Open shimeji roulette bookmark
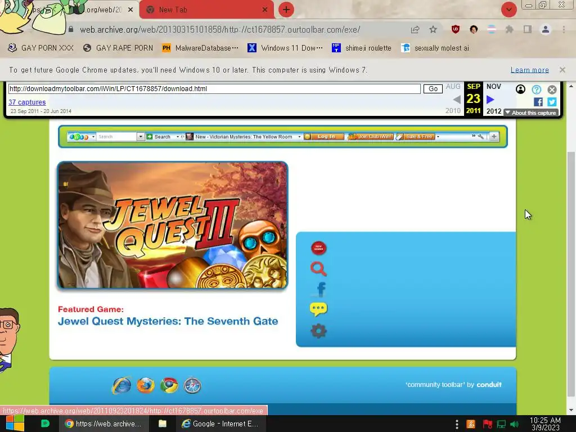The width and height of the screenshot is (576, 432). coord(362,48)
